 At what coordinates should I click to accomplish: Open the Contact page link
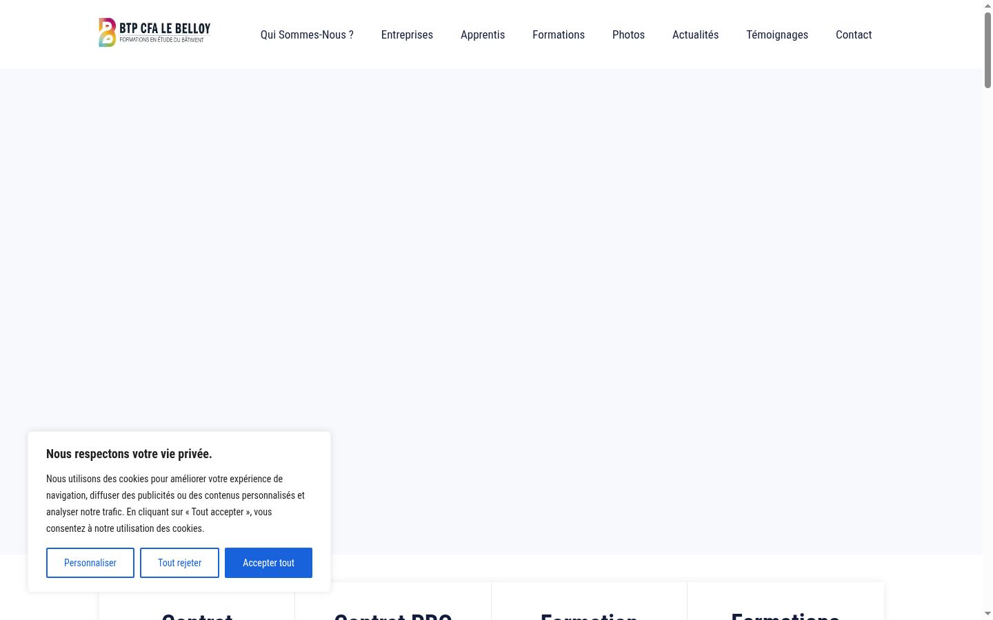(x=854, y=34)
